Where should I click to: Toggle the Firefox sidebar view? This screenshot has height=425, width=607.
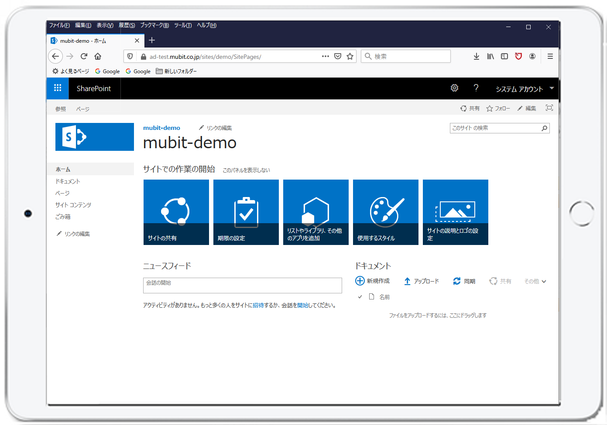pyautogui.click(x=504, y=56)
